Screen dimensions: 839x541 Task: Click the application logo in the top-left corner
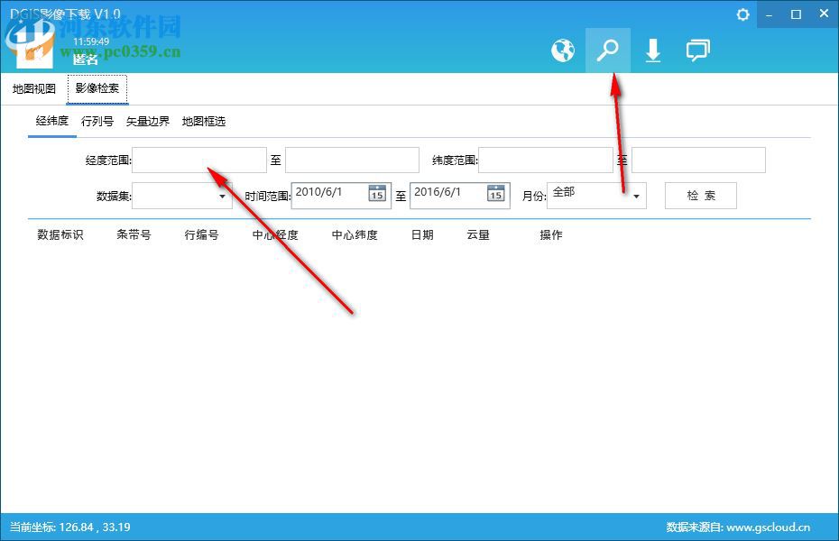tap(32, 43)
